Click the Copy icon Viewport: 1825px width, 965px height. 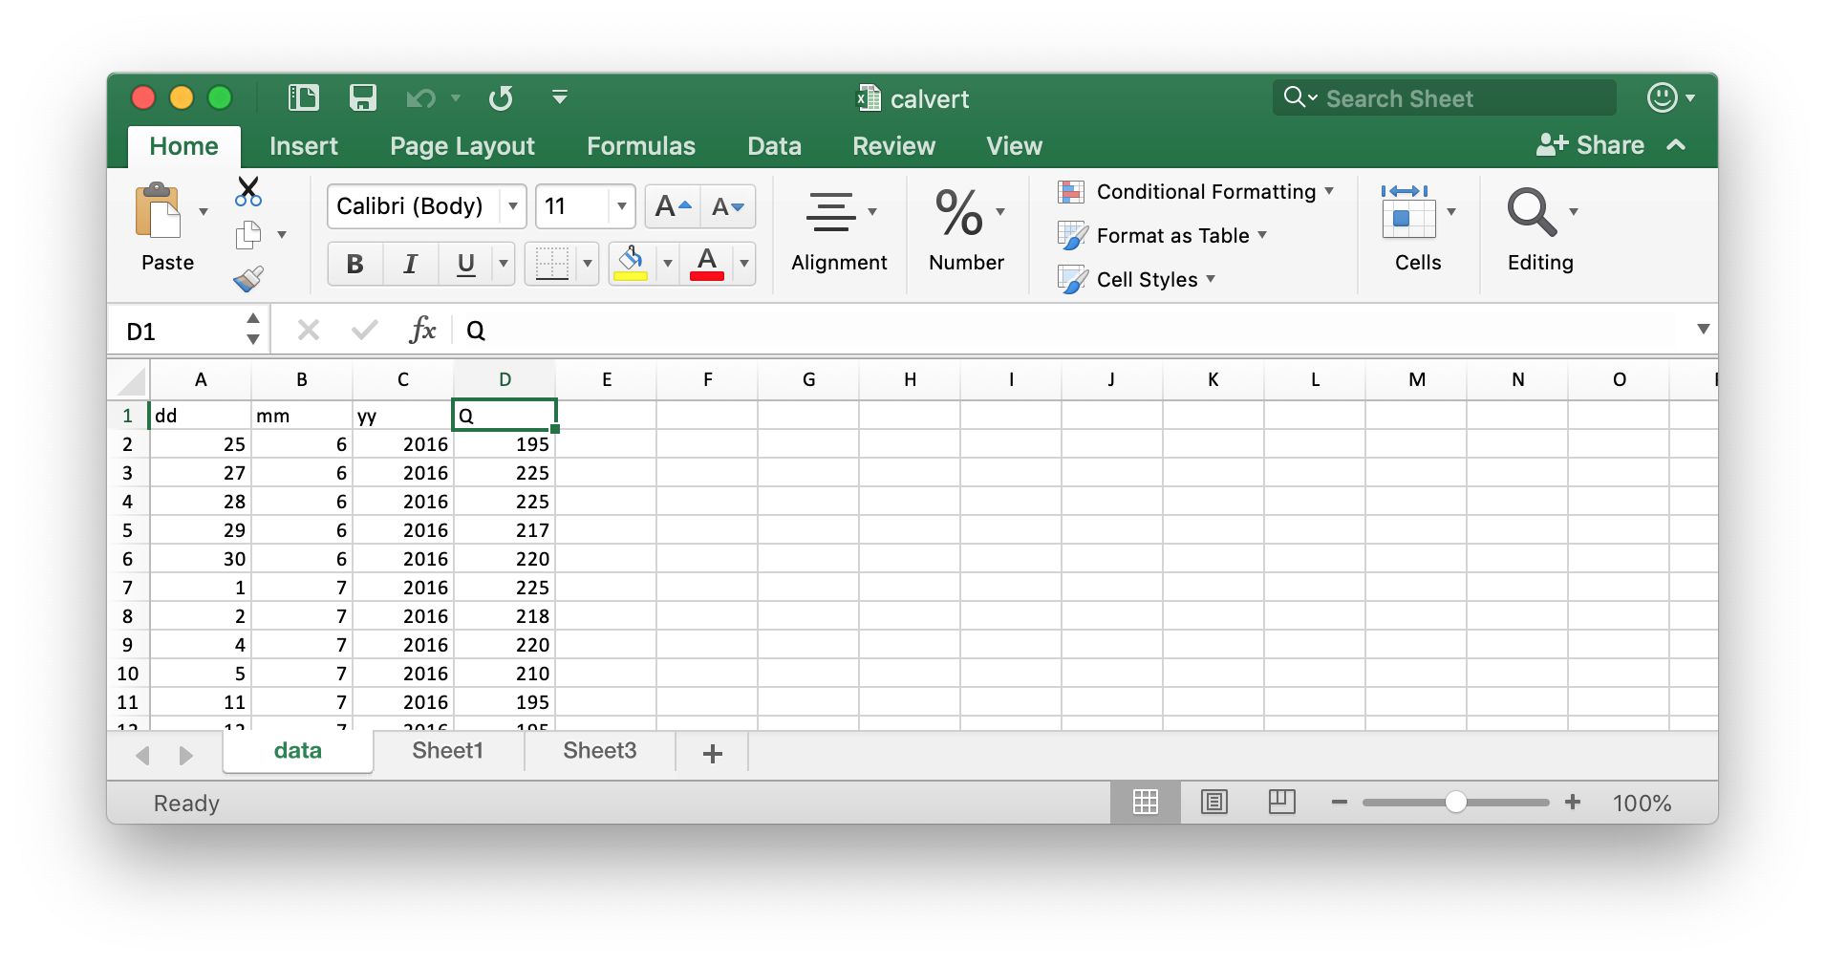coord(248,234)
